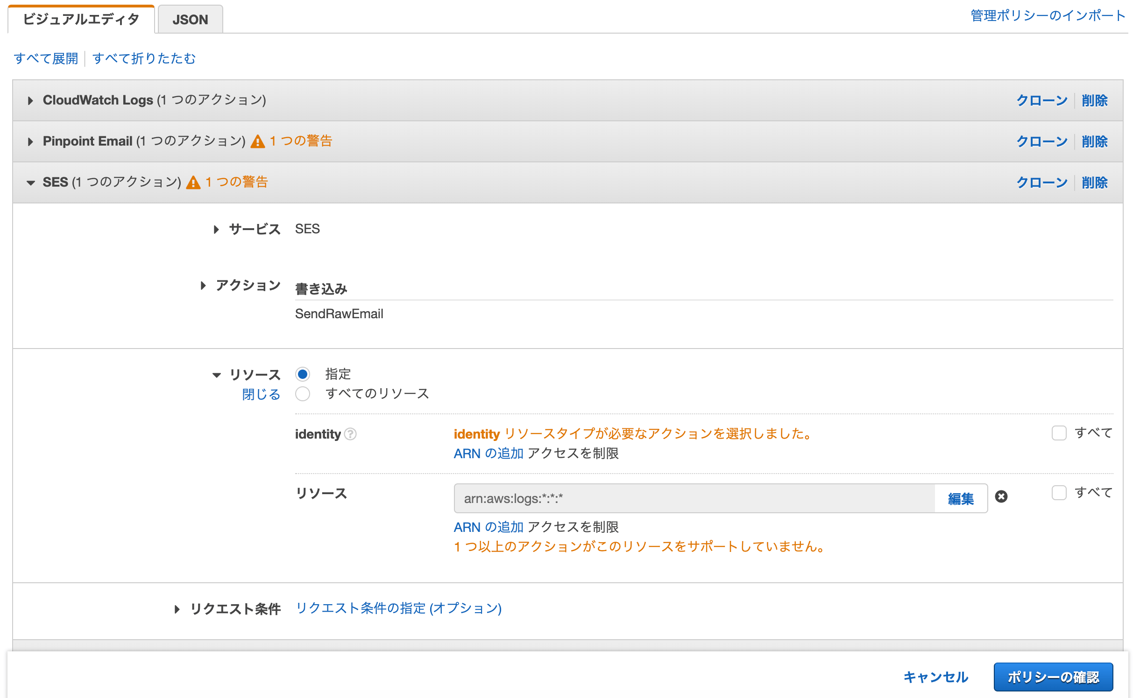Click the ポリシーの確認 button
This screenshot has height=698, width=1133.
tap(1053, 677)
